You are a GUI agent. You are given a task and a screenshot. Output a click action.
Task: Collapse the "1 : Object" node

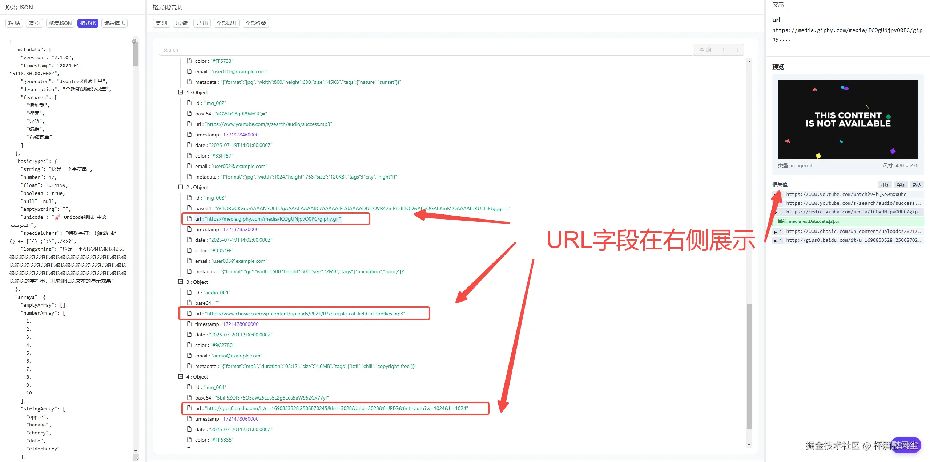pos(181,92)
